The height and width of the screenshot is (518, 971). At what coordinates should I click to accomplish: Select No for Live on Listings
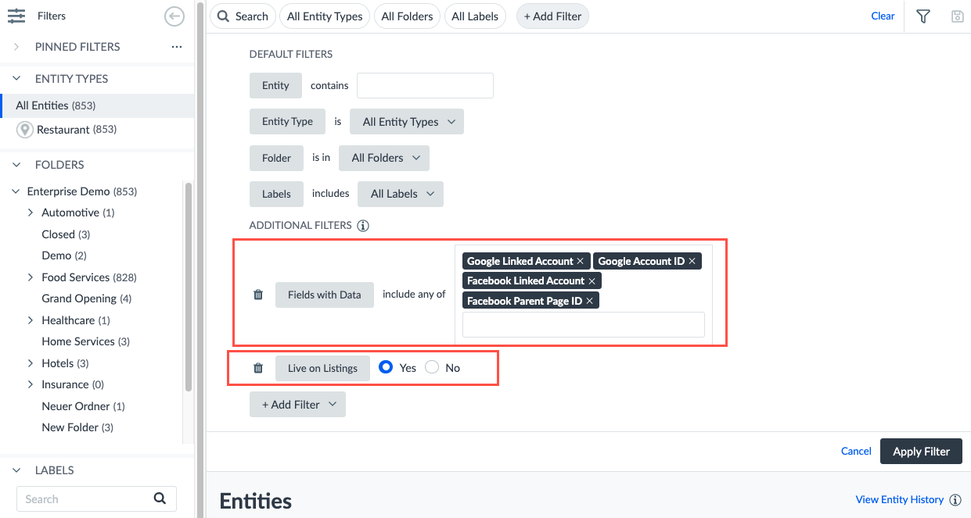pyautogui.click(x=432, y=367)
